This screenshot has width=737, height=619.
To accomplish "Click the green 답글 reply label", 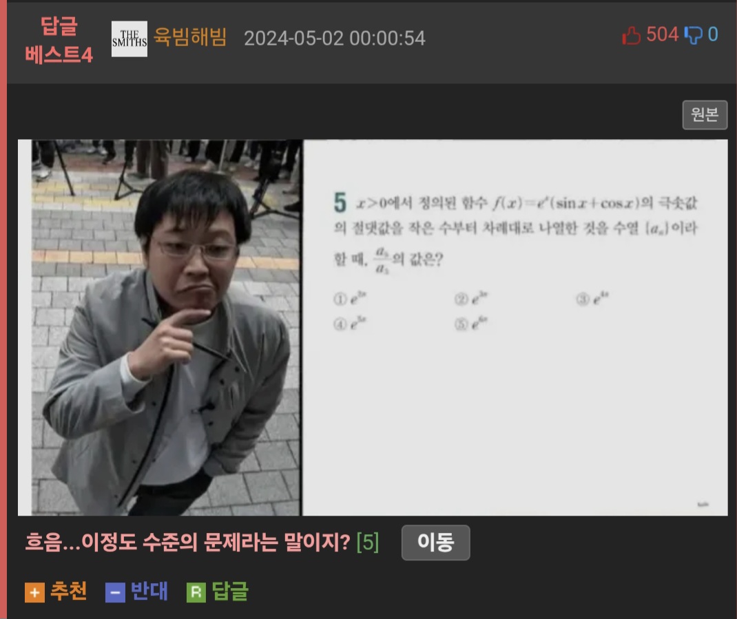I will 230,591.
